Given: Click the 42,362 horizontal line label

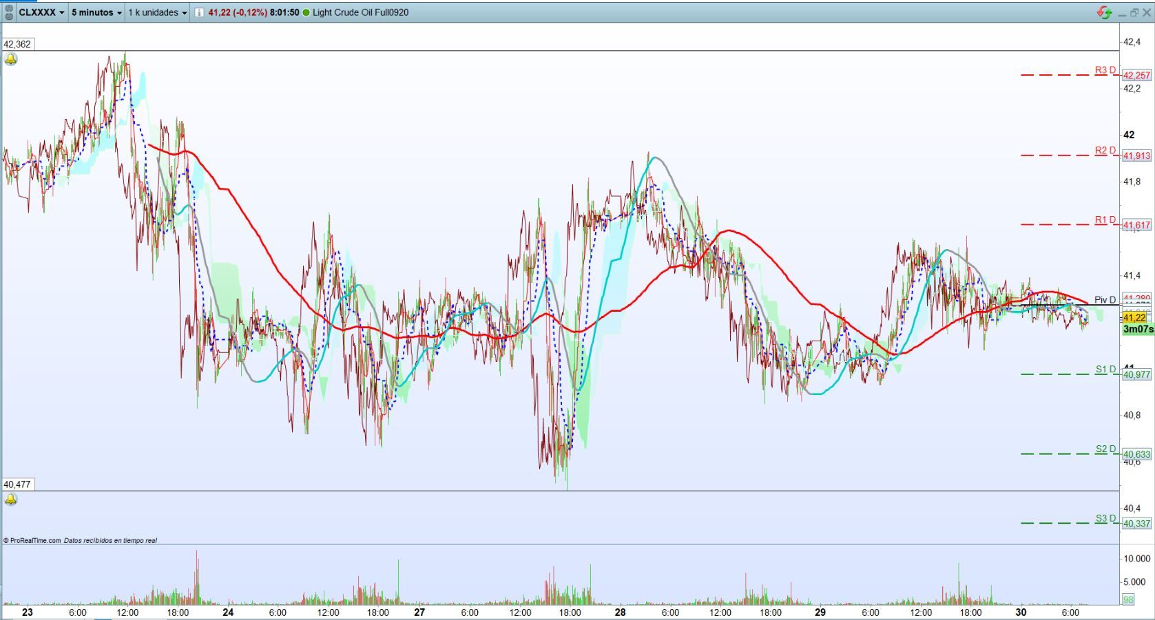Looking at the screenshot, I should click(17, 44).
